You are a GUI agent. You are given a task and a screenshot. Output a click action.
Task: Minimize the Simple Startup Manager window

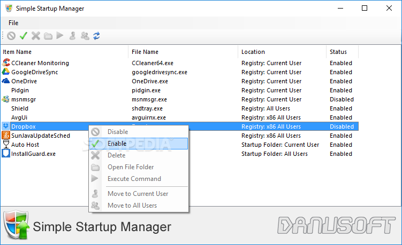[340, 8]
